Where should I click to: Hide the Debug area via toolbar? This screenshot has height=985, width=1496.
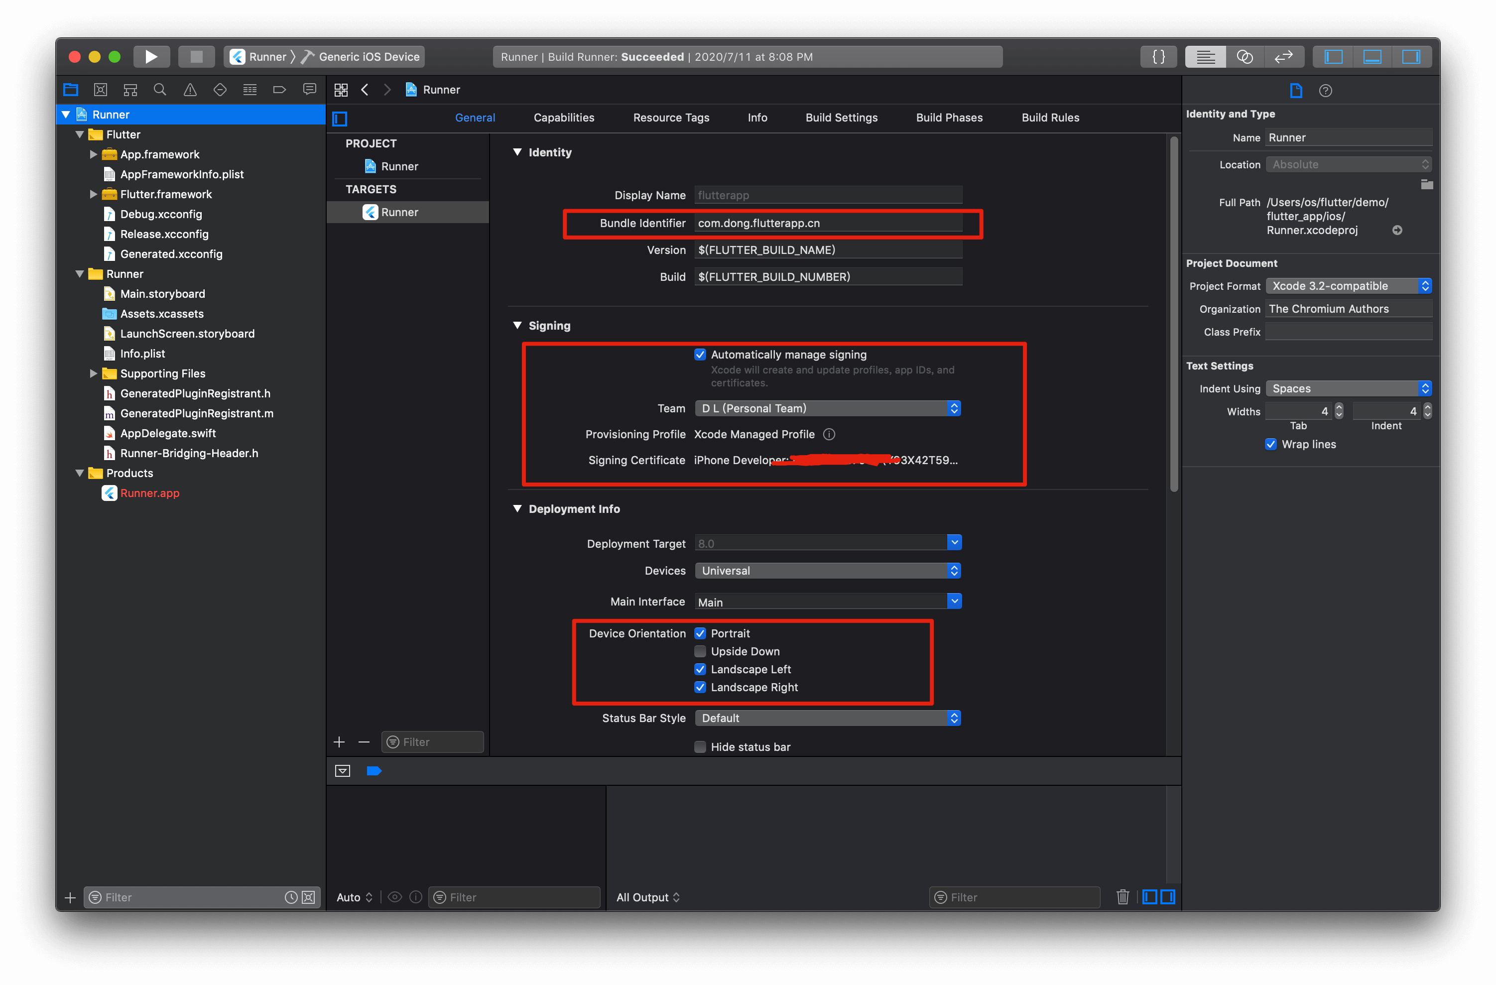click(1372, 57)
